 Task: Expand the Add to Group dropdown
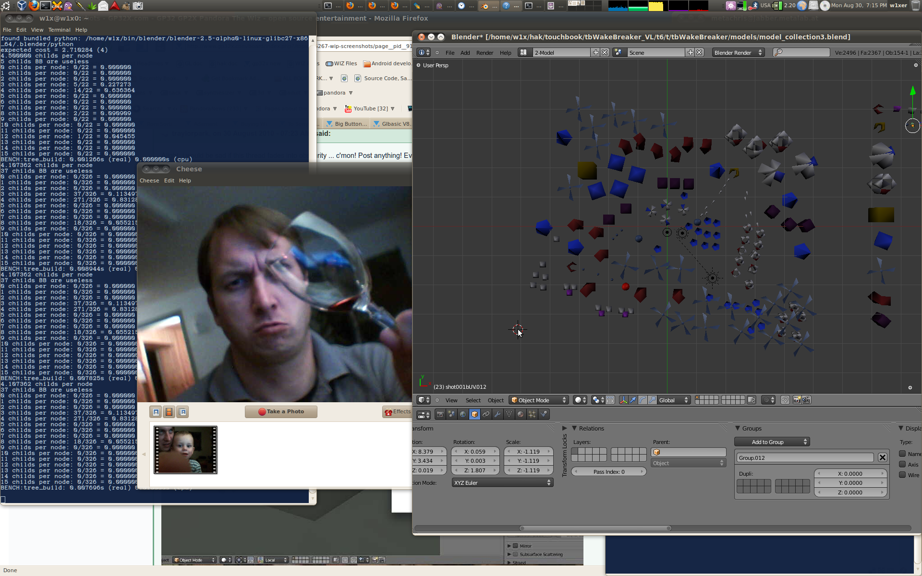[772, 442]
